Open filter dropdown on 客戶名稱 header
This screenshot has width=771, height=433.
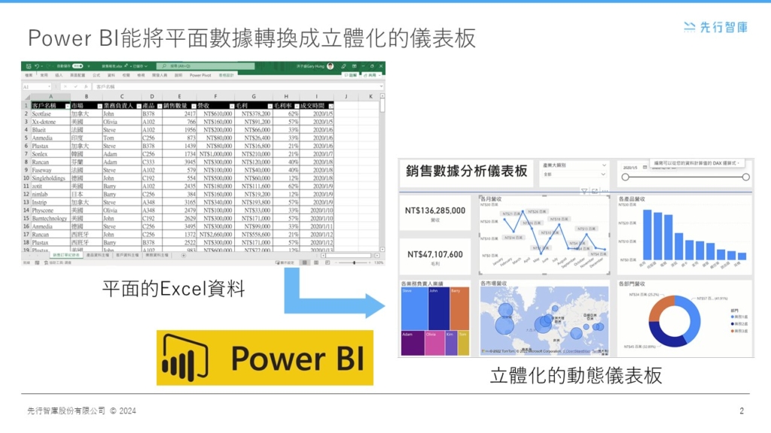pyautogui.click(x=67, y=106)
